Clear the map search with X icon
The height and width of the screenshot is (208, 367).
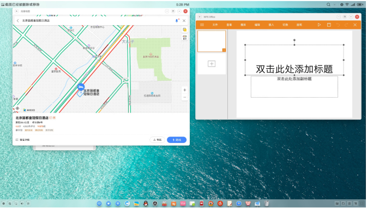[x=184, y=21]
